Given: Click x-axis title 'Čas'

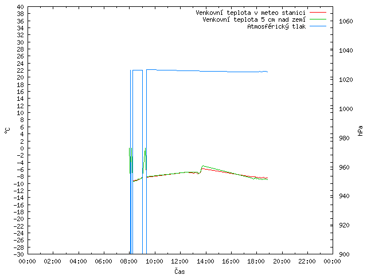Looking at the screenshot, I should pyautogui.click(x=179, y=271).
